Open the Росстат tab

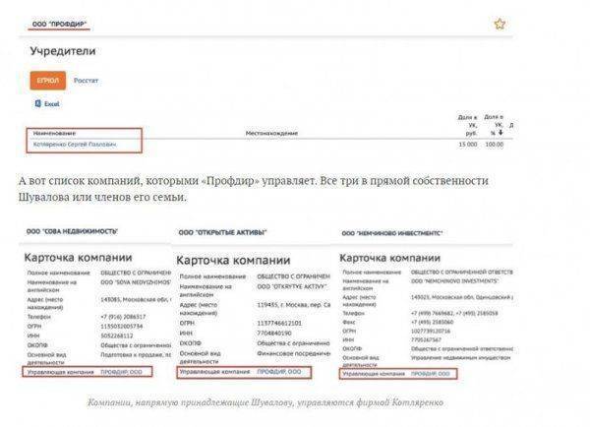point(87,80)
